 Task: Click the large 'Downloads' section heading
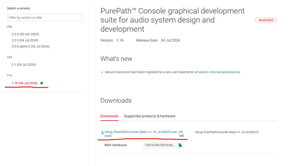[116, 100]
